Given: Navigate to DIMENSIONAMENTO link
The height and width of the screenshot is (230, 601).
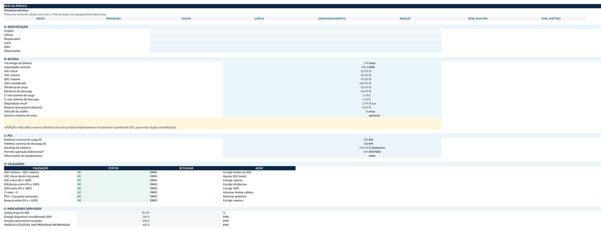Looking at the screenshot, I should click(332, 18).
